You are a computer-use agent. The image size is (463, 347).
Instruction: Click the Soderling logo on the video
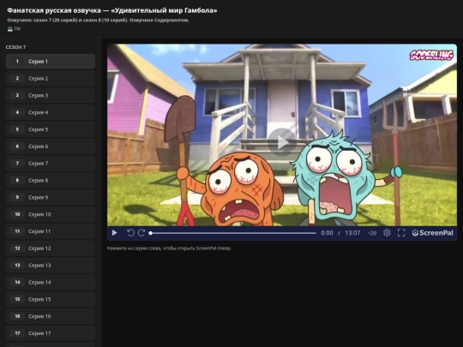431,55
